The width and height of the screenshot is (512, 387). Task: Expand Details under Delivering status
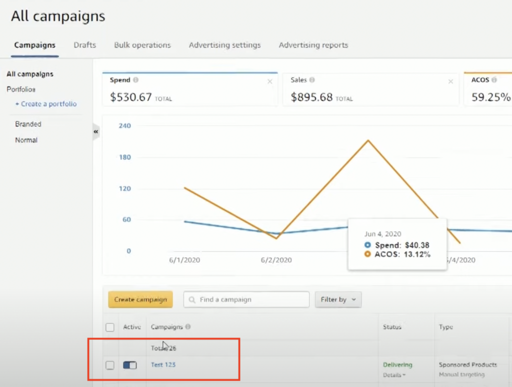pyautogui.click(x=394, y=375)
